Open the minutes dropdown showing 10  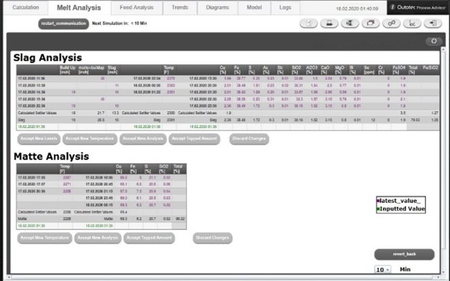pyautogui.click(x=383, y=269)
